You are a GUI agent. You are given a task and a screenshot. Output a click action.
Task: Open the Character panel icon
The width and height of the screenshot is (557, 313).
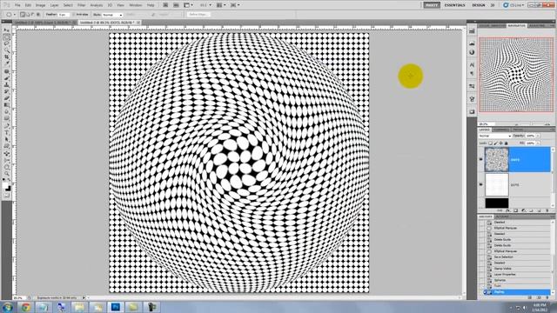click(x=472, y=65)
